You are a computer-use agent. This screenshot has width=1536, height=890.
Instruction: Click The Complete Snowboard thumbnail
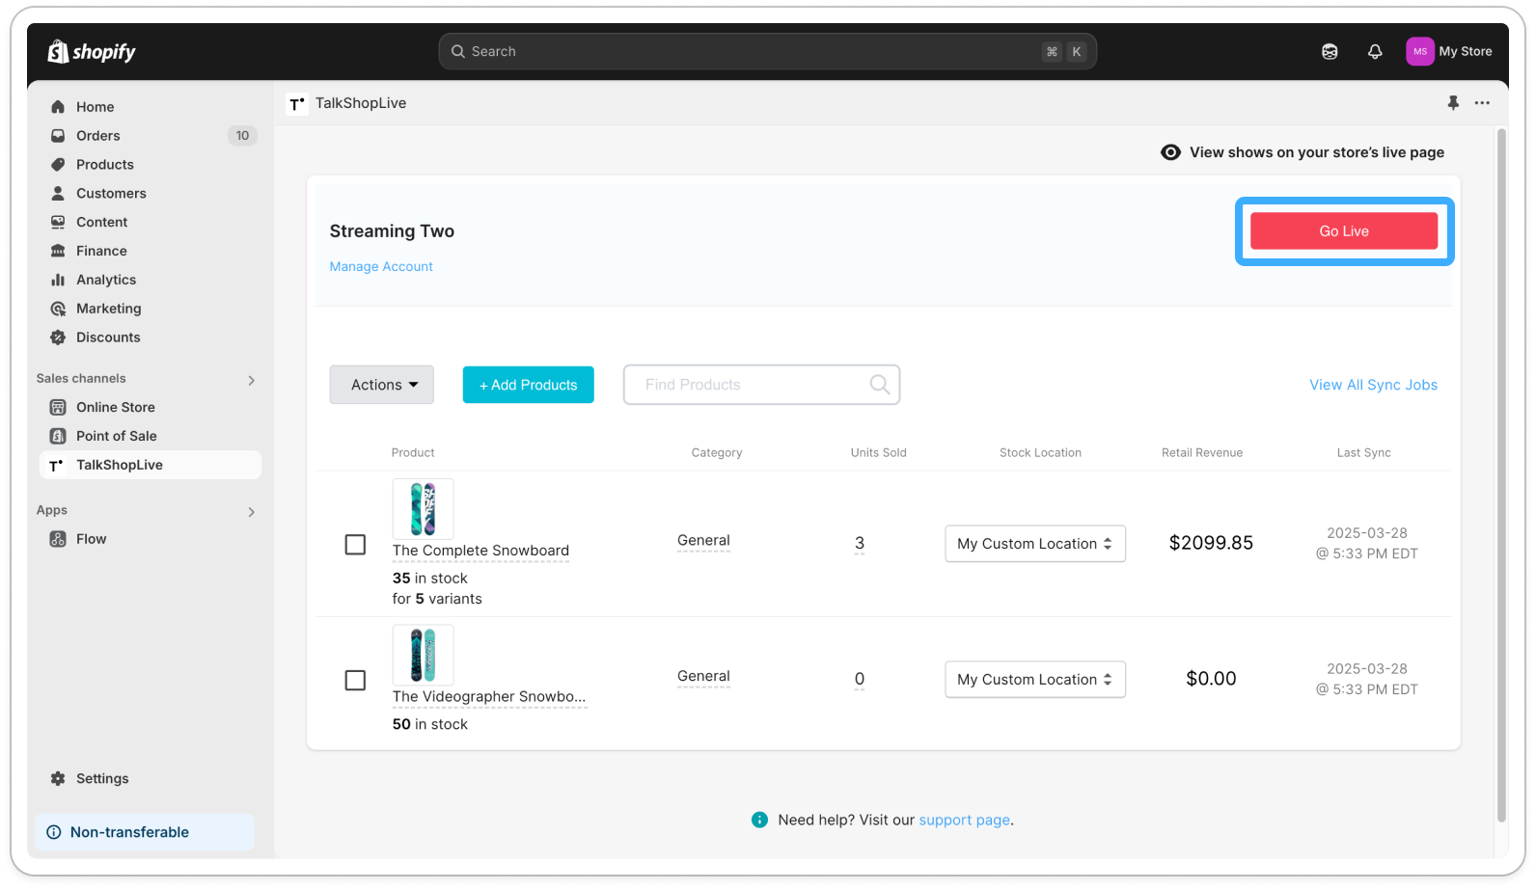(423, 509)
